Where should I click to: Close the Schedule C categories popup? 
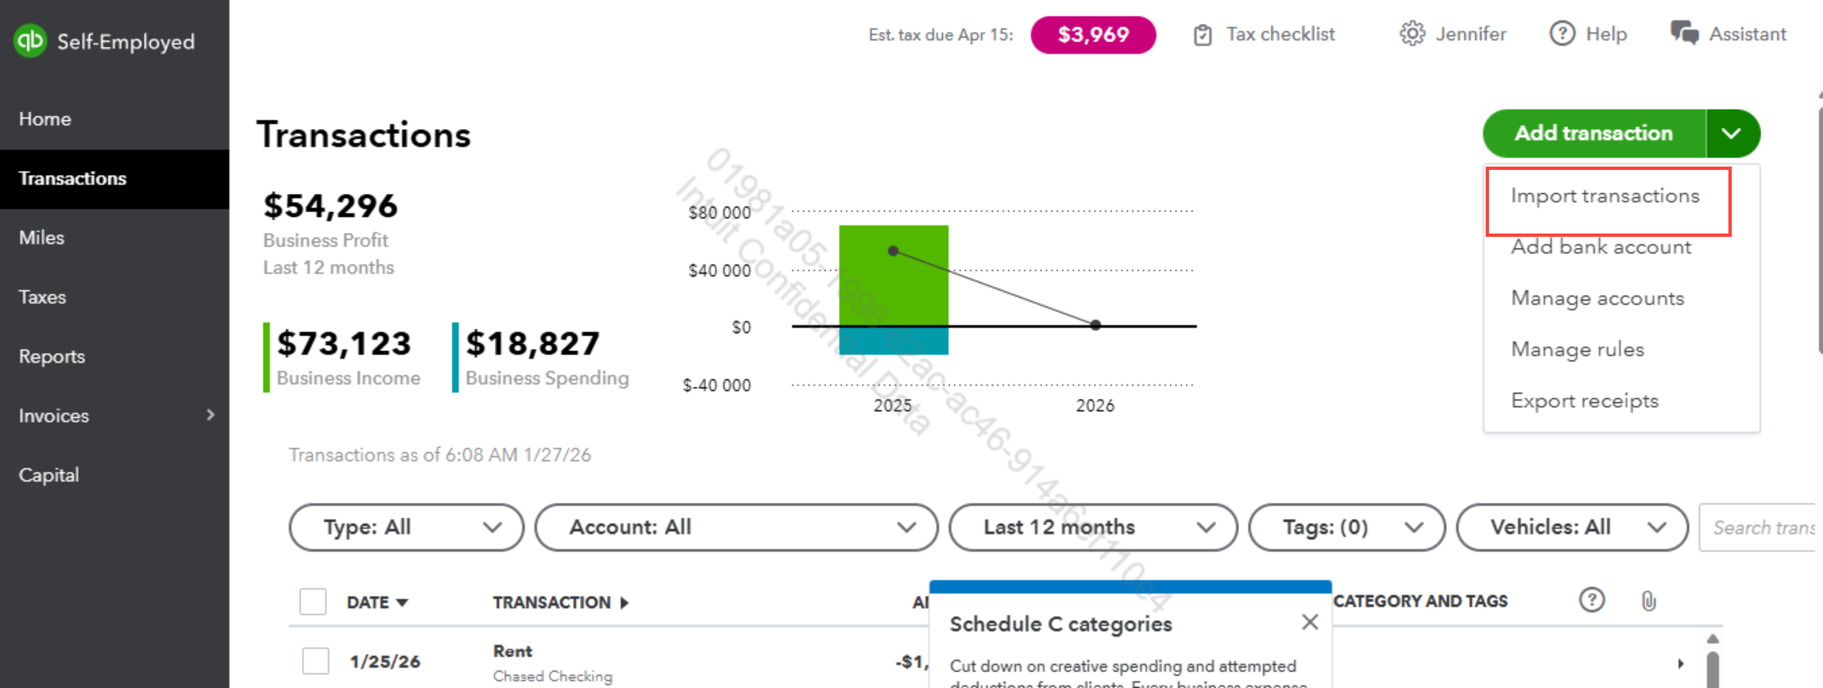pos(1310,622)
